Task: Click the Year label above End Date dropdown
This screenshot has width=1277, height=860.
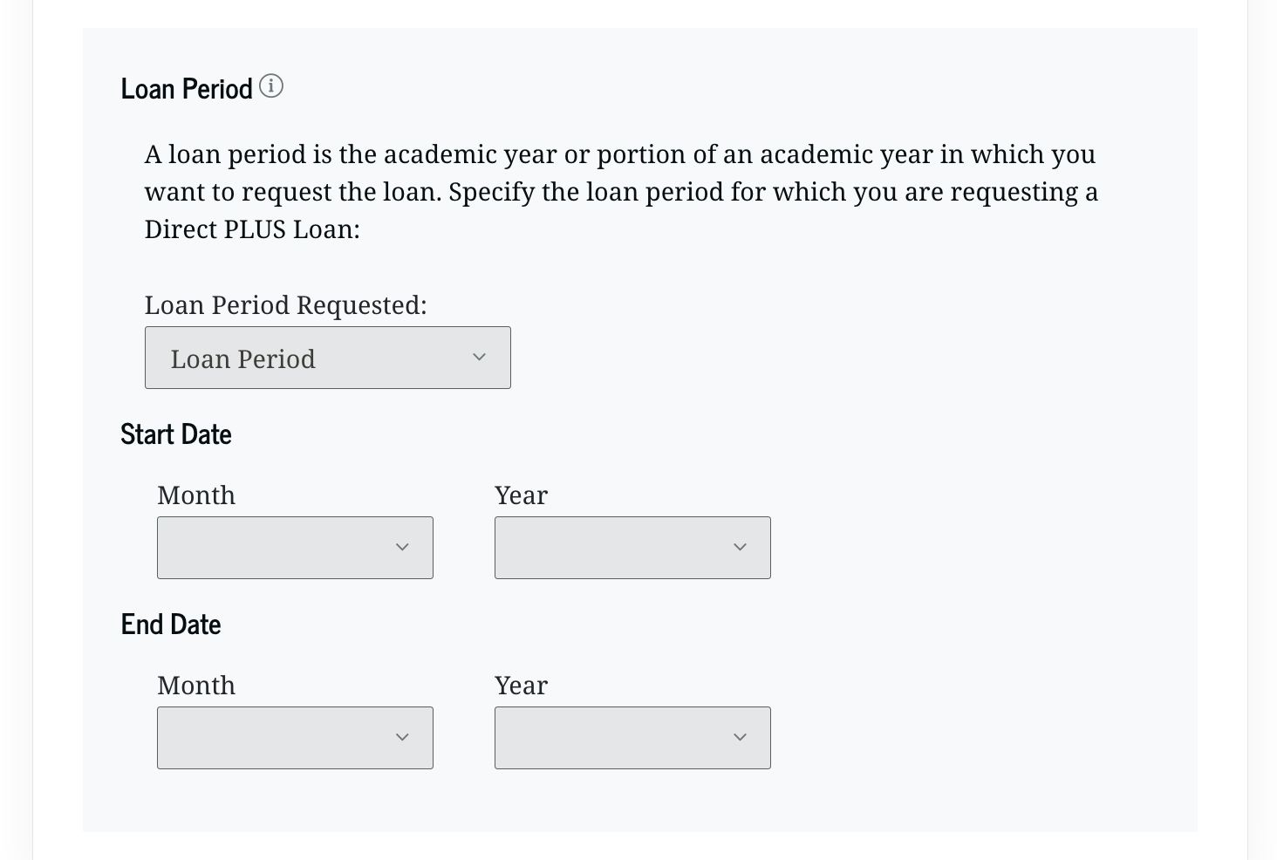Action: 521,685
